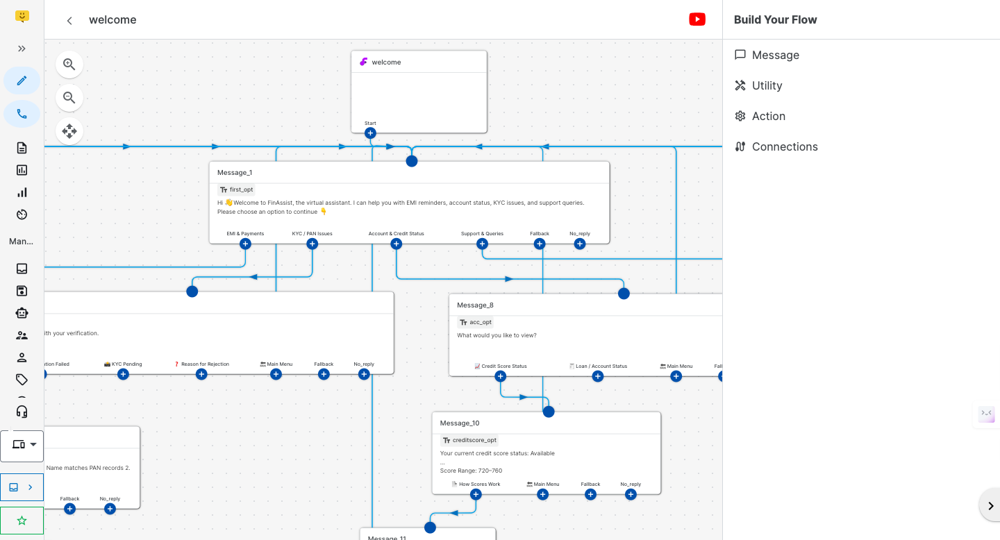Open the Message category in Build Your Flow

click(775, 55)
